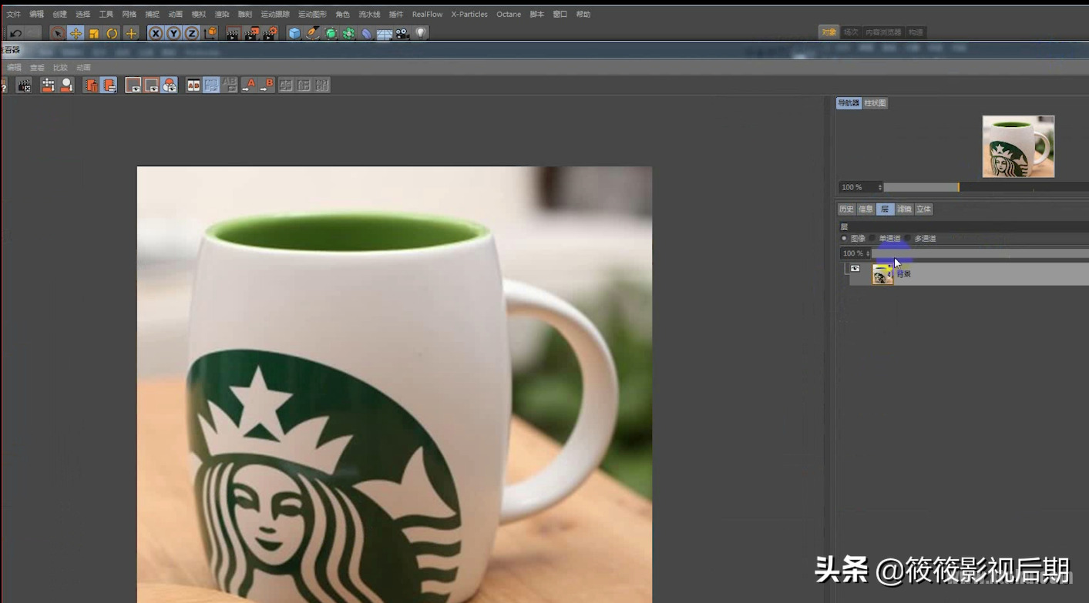Select the Scale tool
The width and height of the screenshot is (1089, 603).
tap(94, 33)
